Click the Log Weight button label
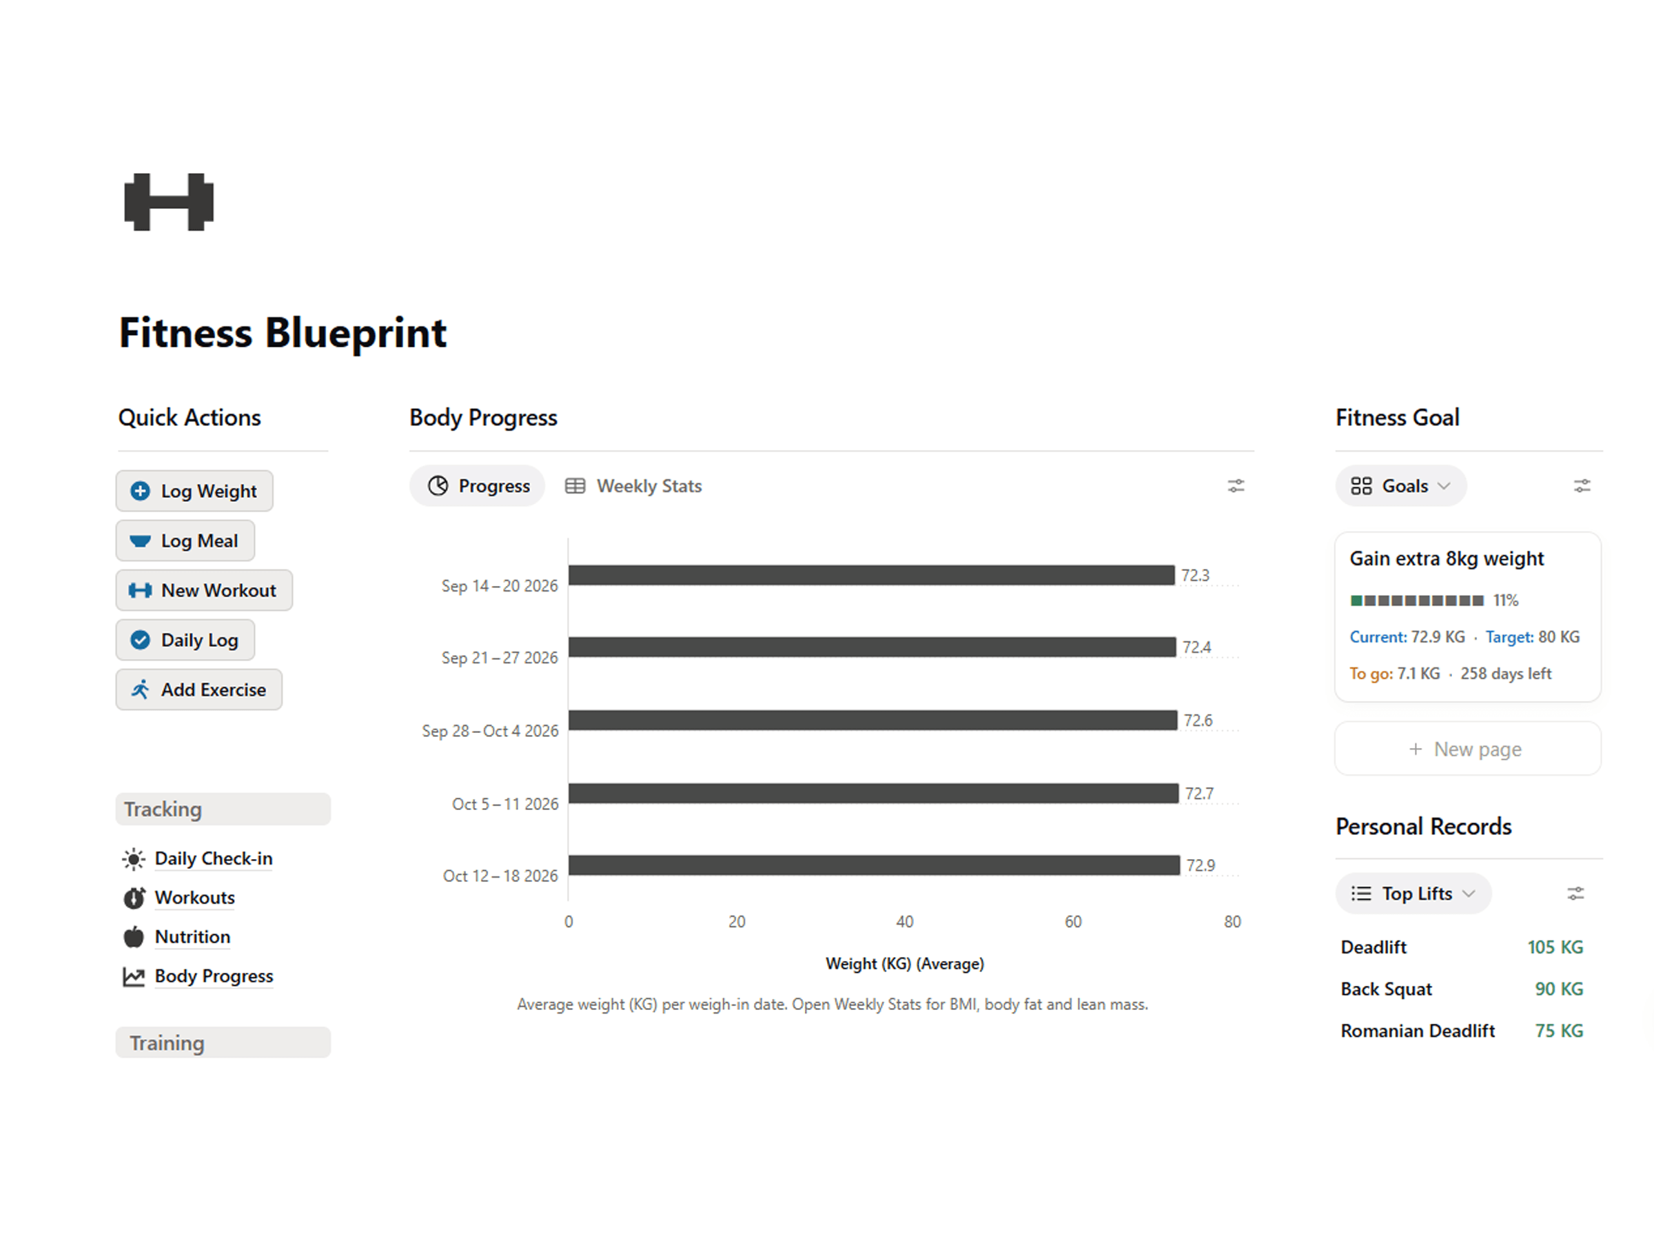Viewport: 1654px width, 1241px height. click(x=209, y=492)
